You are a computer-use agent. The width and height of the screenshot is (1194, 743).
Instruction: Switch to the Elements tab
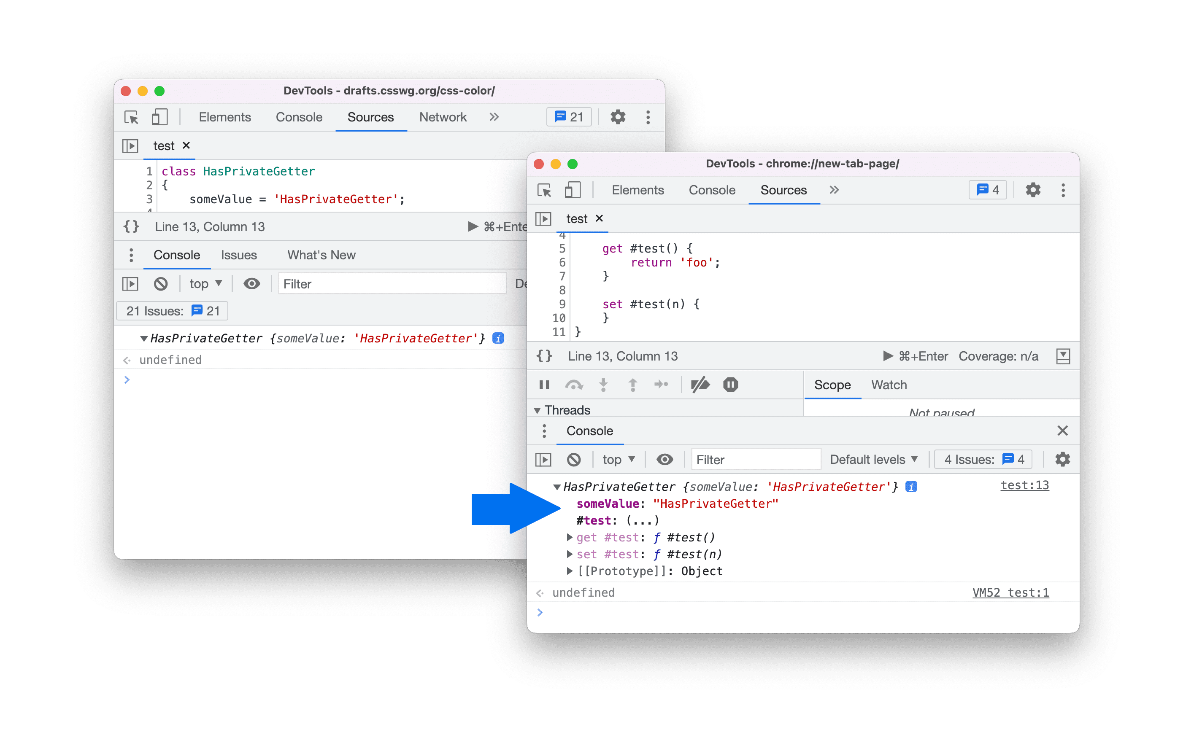click(x=637, y=190)
